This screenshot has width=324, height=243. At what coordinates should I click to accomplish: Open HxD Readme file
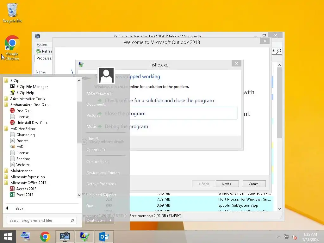coord(20,159)
